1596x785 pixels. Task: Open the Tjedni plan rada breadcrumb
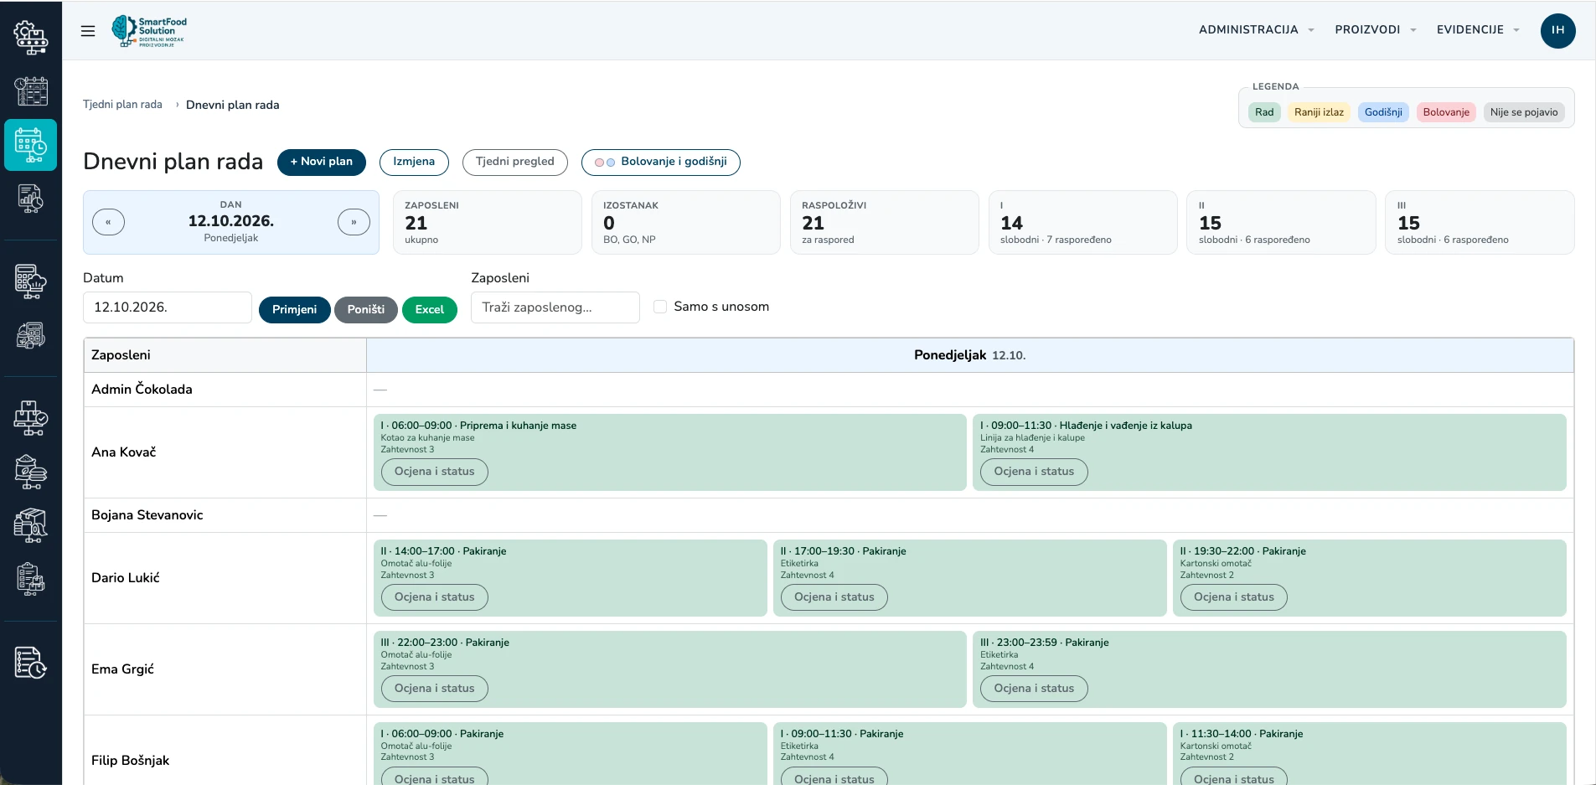click(x=122, y=105)
